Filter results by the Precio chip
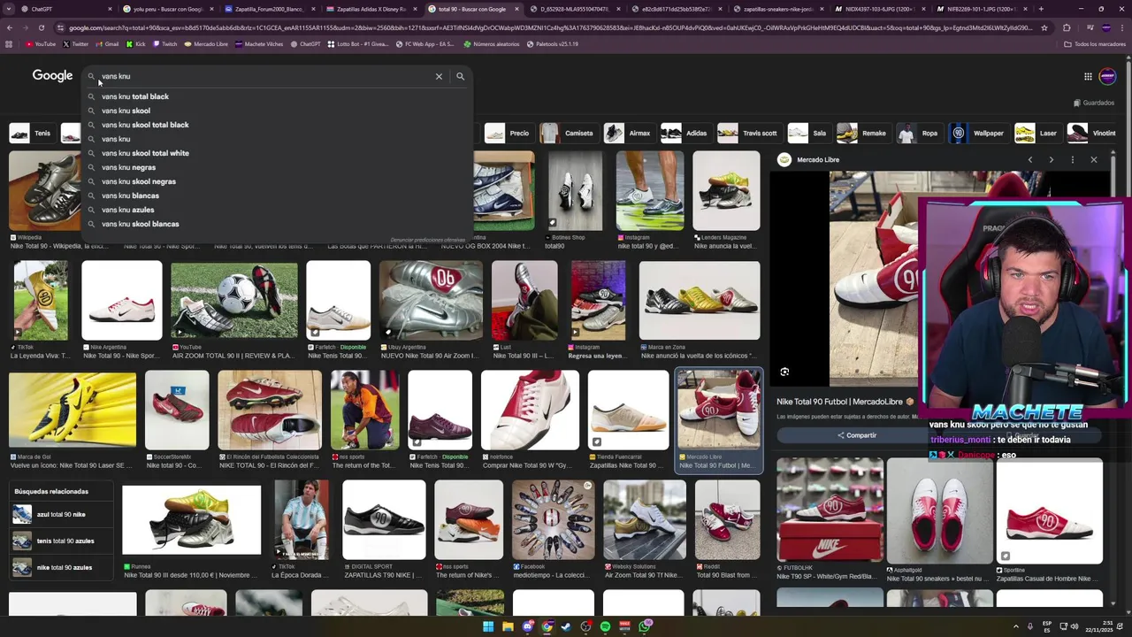This screenshot has height=637, width=1132. coord(508,134)
